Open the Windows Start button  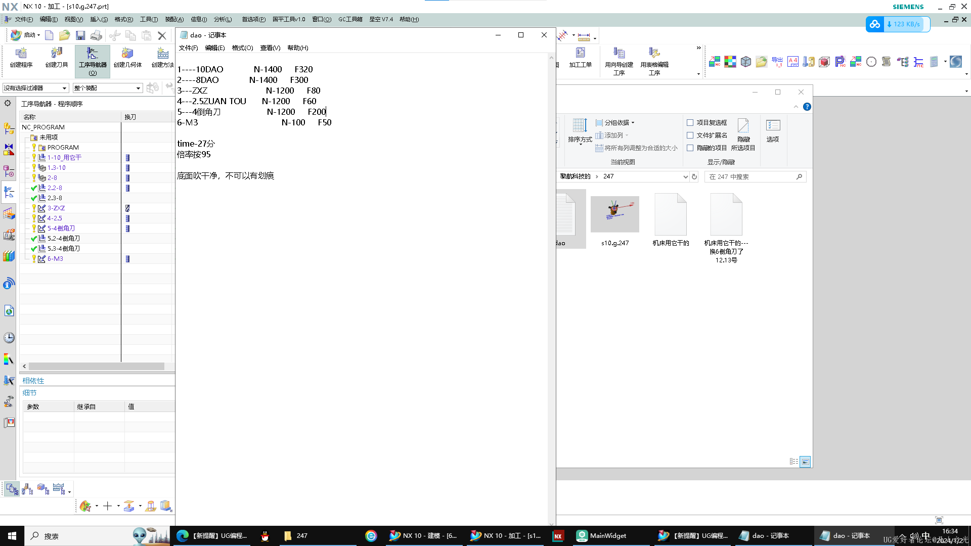coord(12,536)
